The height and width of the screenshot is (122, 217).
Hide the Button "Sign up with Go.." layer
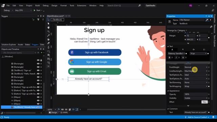(38, 94)
